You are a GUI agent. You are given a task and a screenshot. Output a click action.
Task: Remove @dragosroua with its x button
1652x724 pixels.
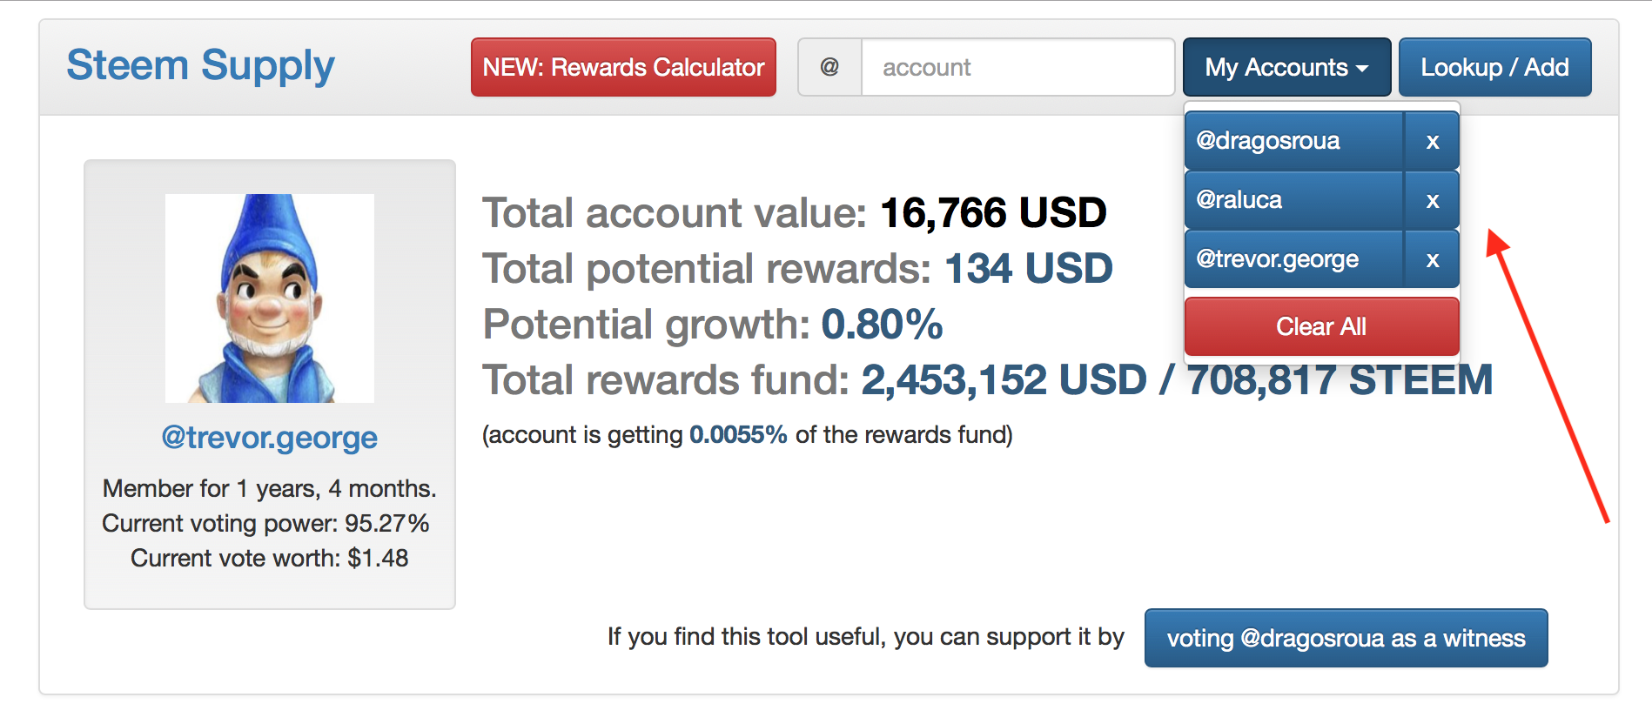pos(1432,141)
